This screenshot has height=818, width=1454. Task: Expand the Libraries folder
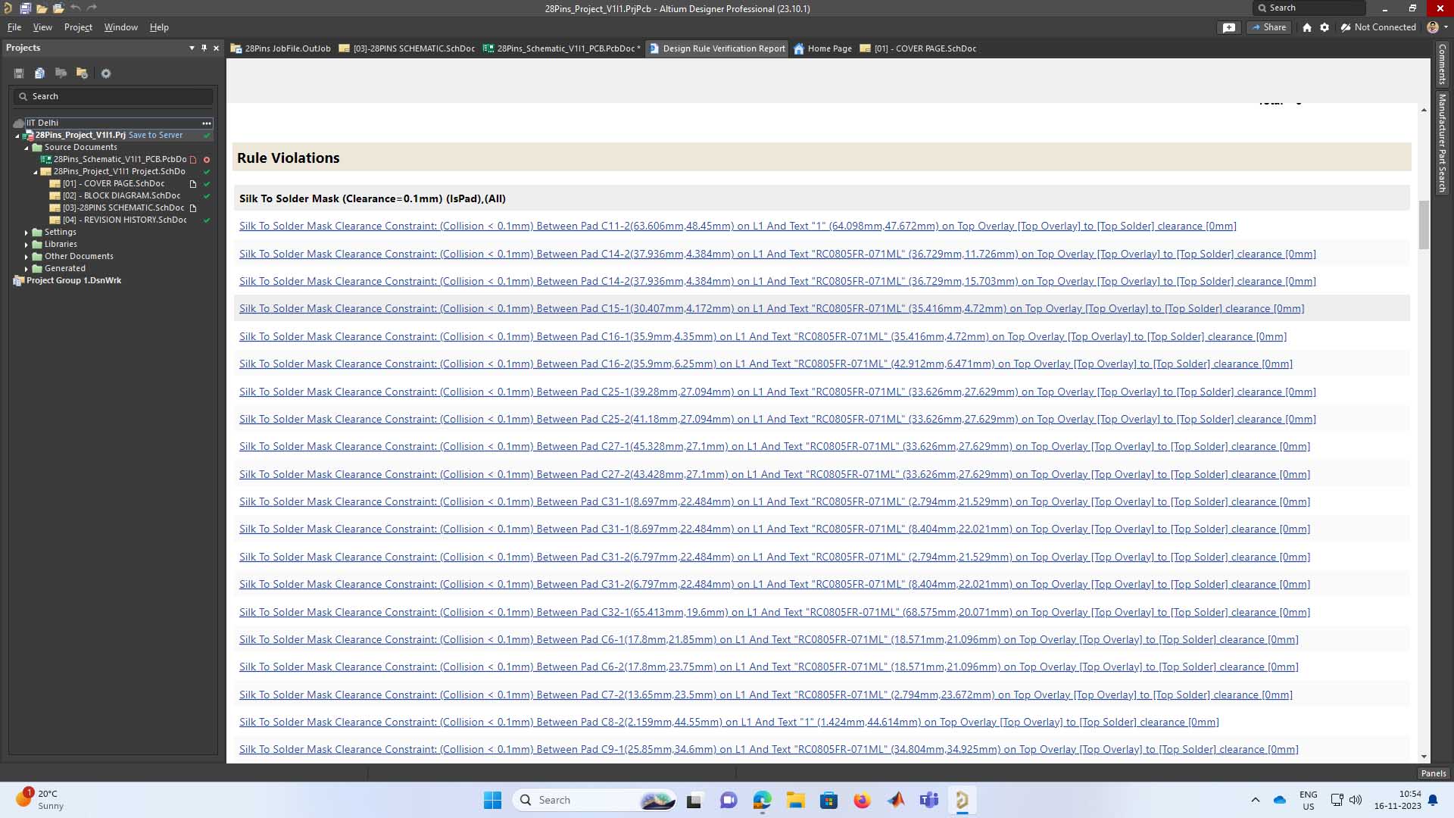click(x=27, y=245)
